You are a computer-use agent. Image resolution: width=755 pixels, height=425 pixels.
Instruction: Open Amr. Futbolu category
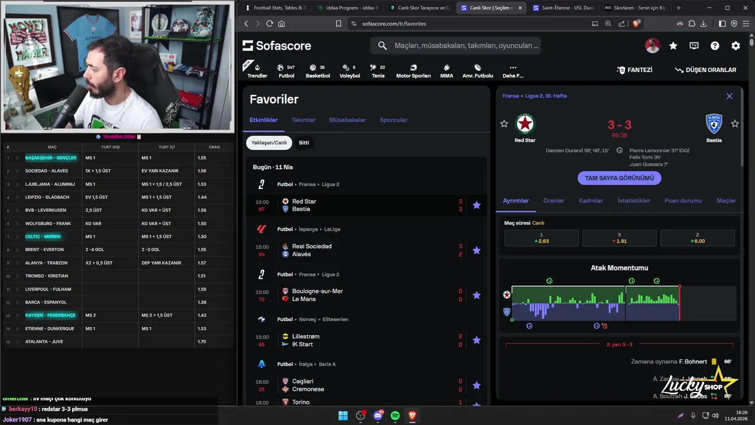(478, 71)
